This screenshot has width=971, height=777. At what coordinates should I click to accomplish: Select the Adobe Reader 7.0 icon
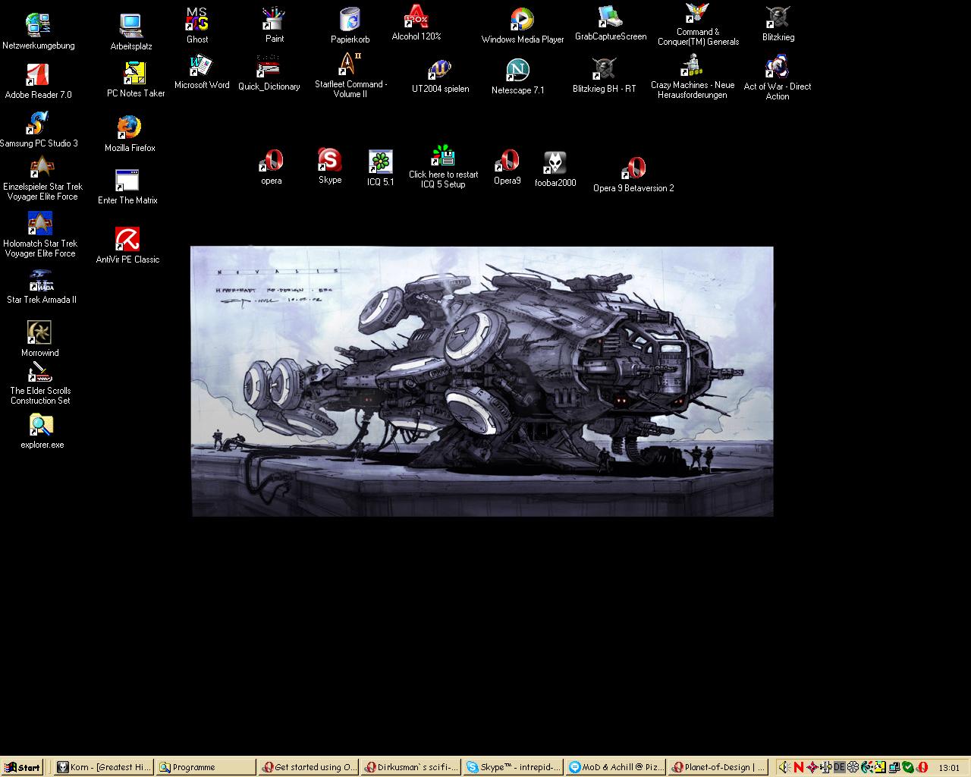tap(38, 76)
